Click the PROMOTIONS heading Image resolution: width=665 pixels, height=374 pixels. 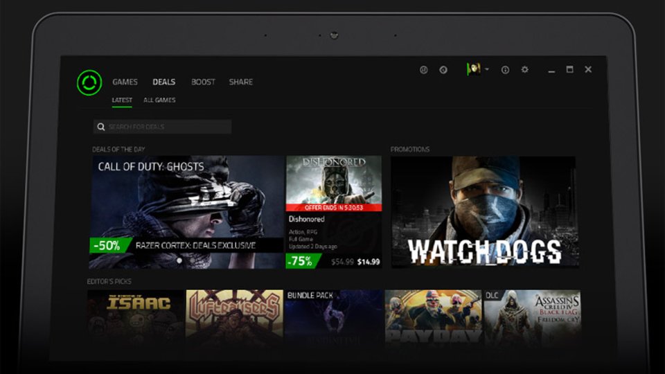410,150
